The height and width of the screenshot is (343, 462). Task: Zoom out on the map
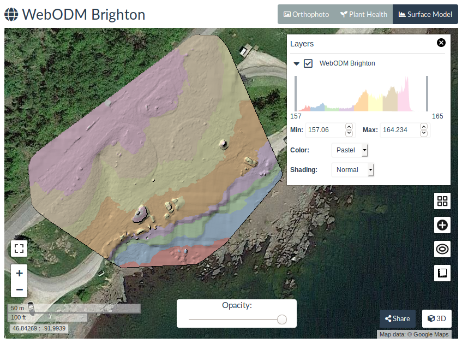pyautogui.click(x=19, y=289)
